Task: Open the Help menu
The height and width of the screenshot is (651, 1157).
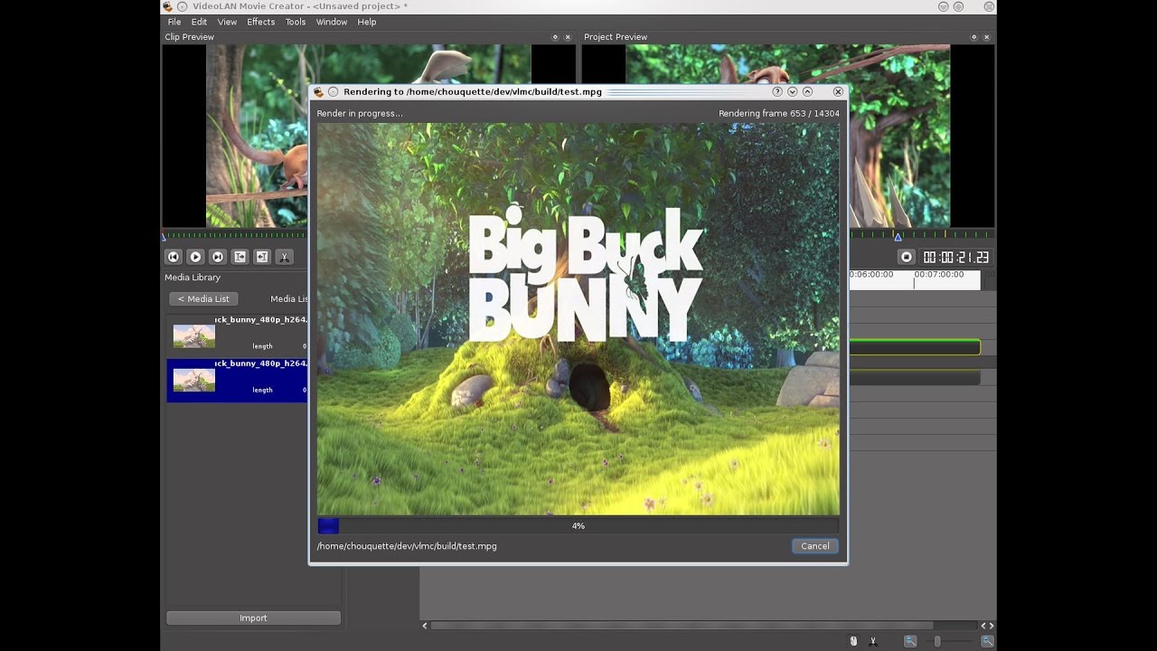Action: (366, 22)
